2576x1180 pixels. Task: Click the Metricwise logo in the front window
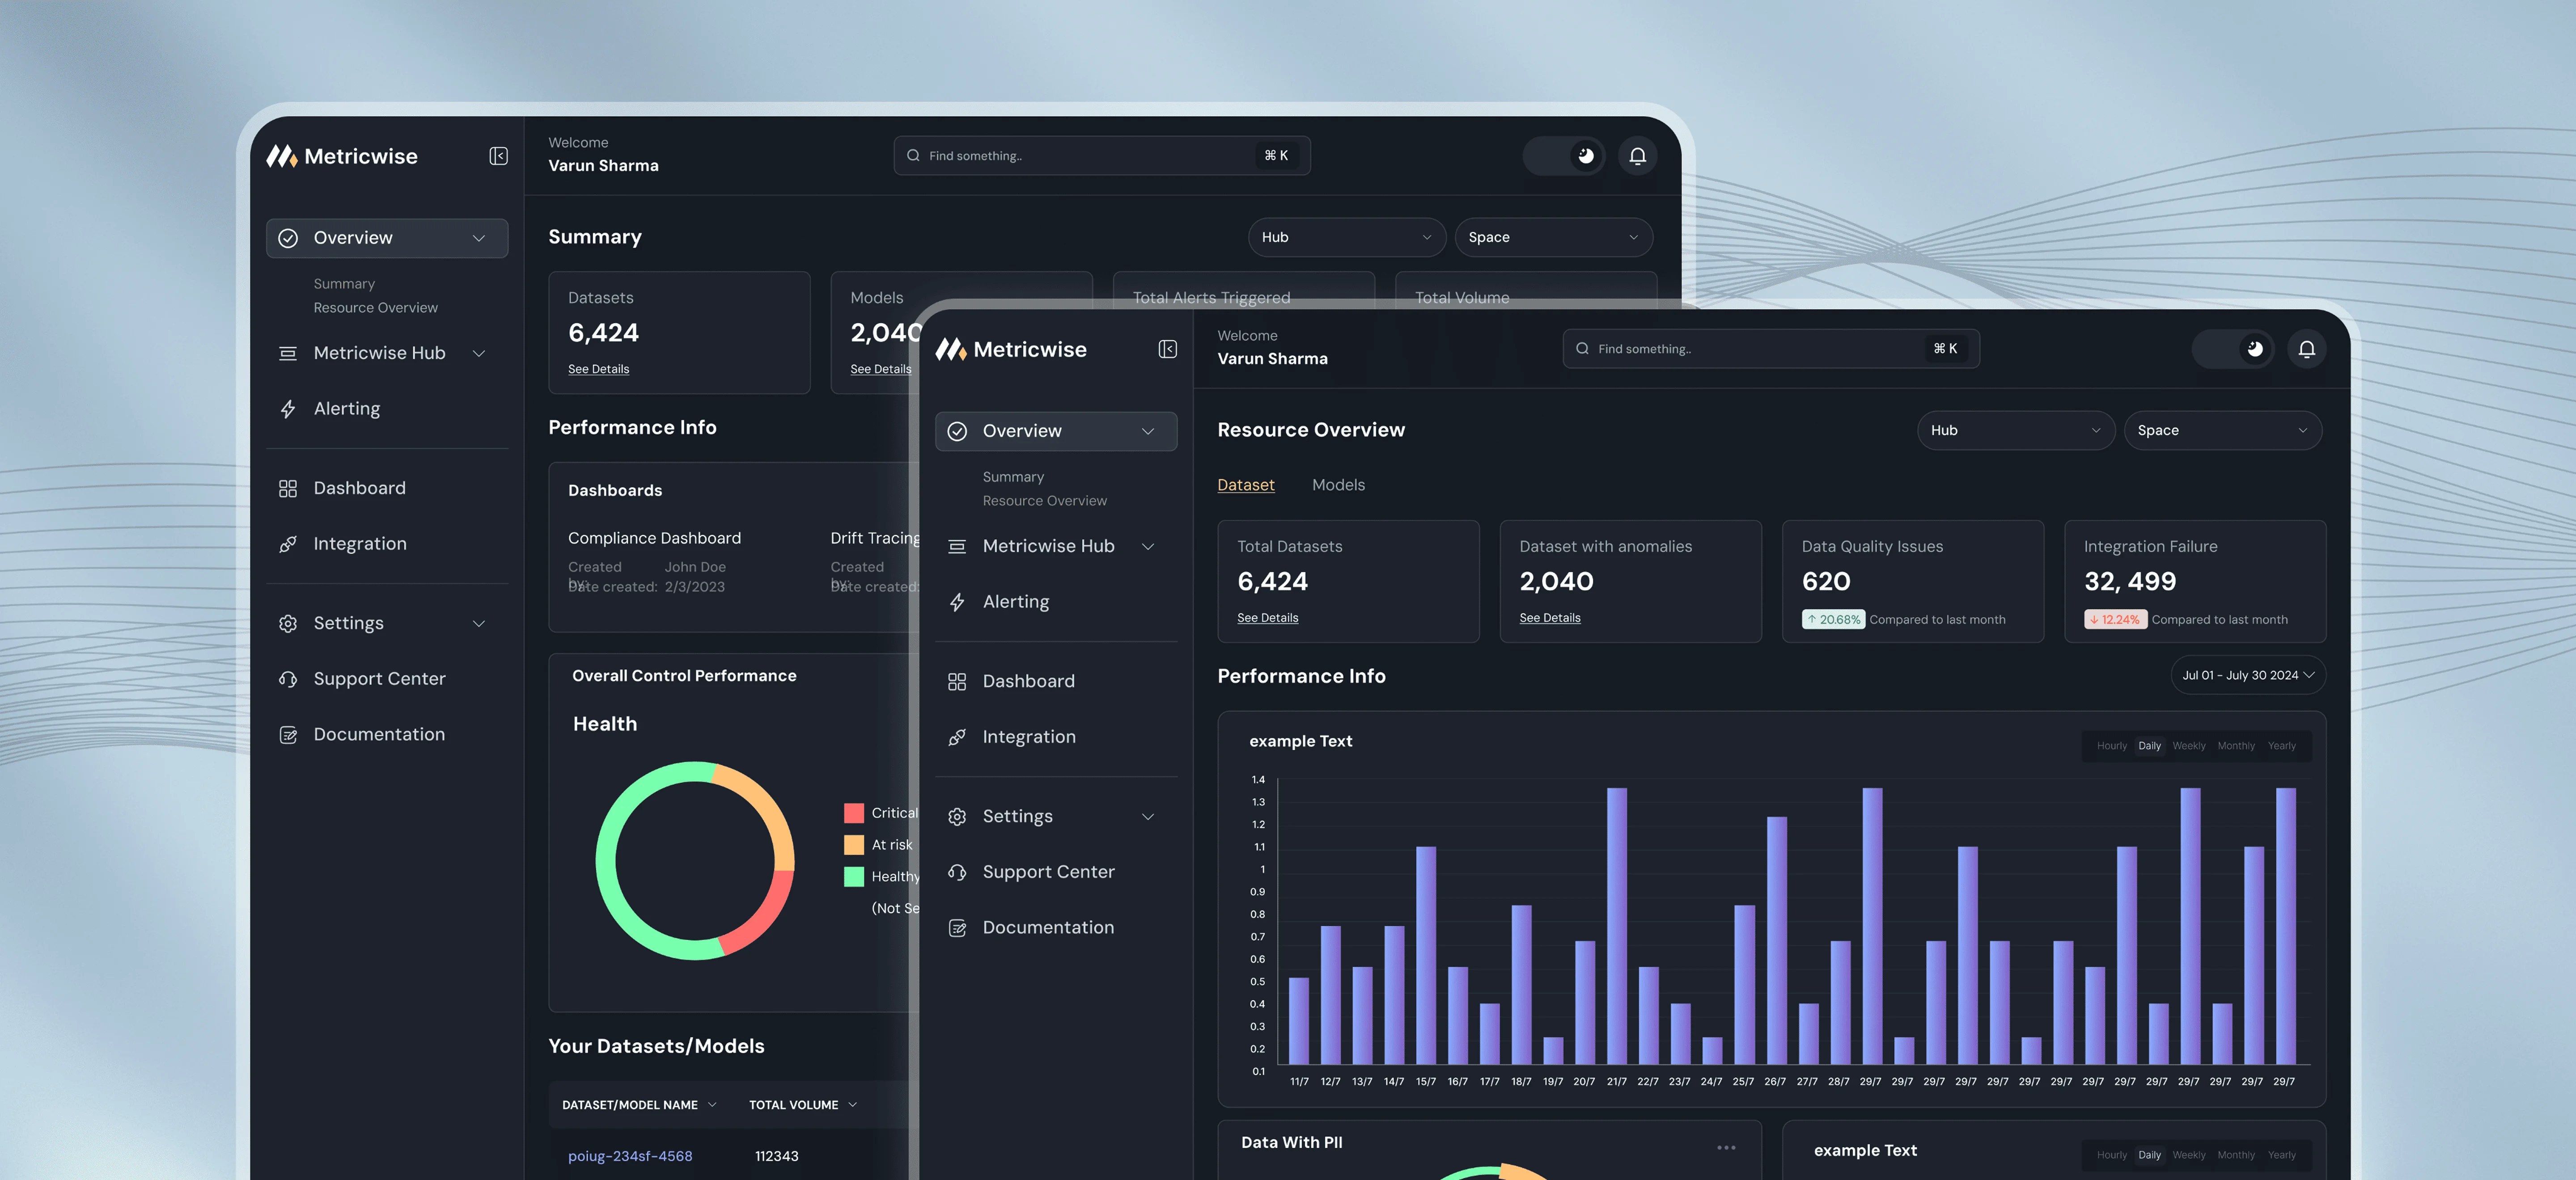(1011, 349)
